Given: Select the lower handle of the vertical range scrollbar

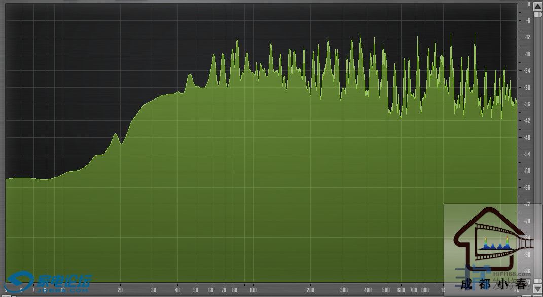Looking at the screenshot, I should pyautogui.click(x=537, y=280).
